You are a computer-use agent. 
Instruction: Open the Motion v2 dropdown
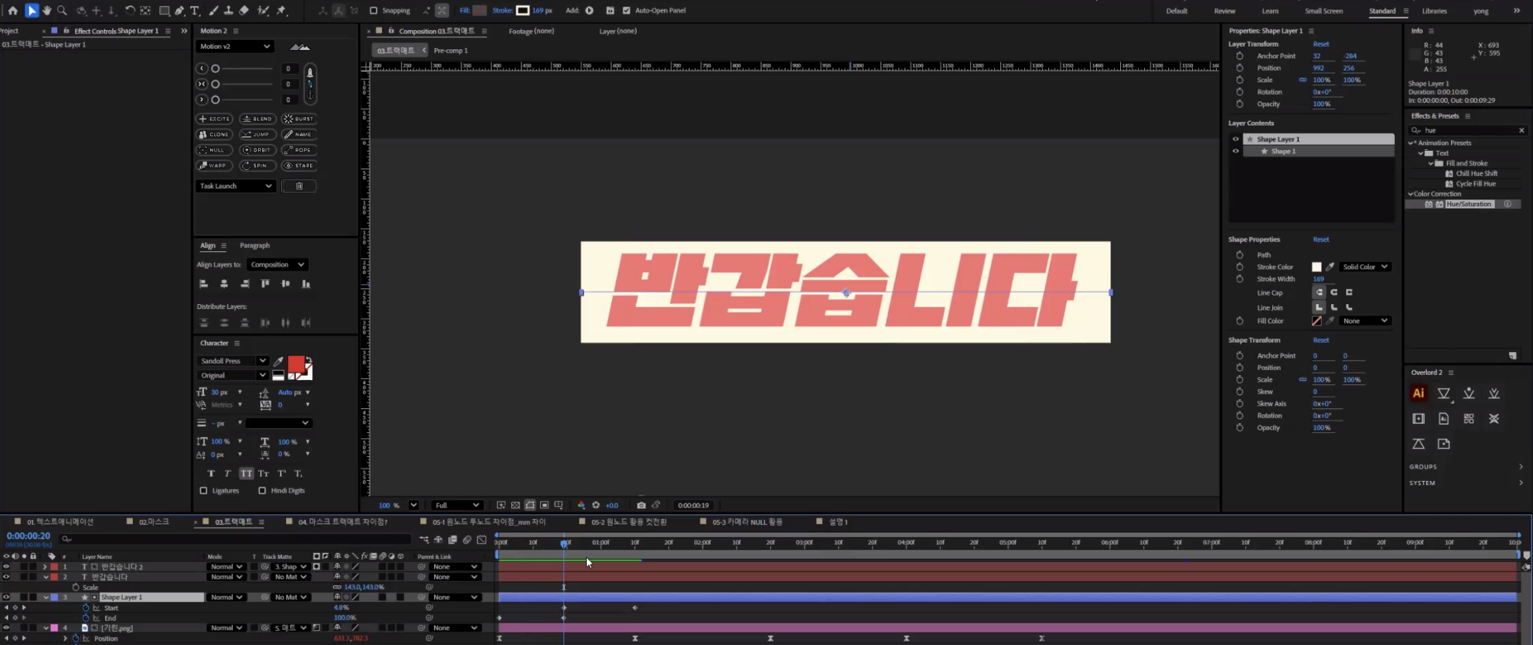(234, 47)
